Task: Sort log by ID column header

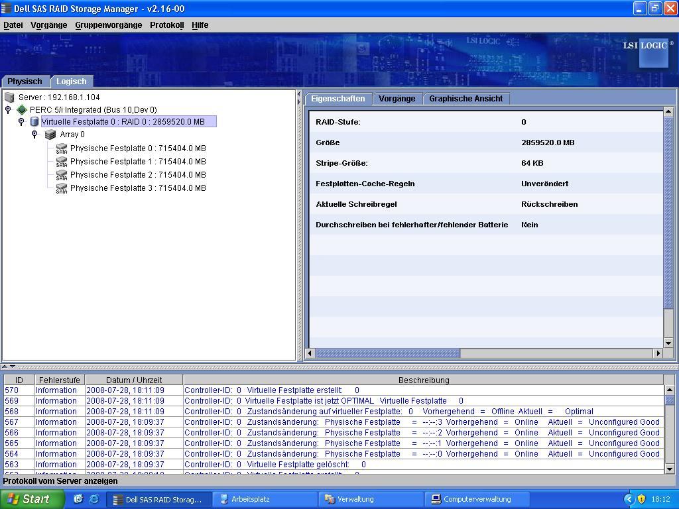Action: pyautogui.click(x=19, y=380)
